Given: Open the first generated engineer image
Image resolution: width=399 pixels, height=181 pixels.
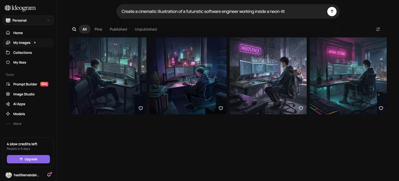Looking at the screenshot, I should [x=108, y=76].
